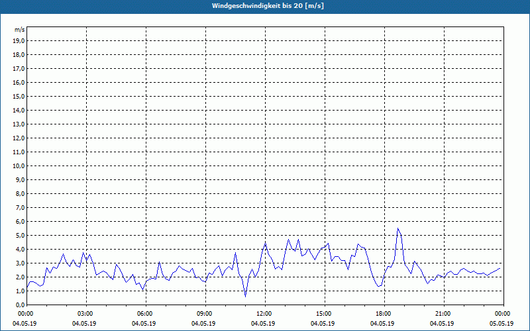Viewport: 530px width, 331px height.
Task: Click the "05.05.19" date label
Action: 502,324
